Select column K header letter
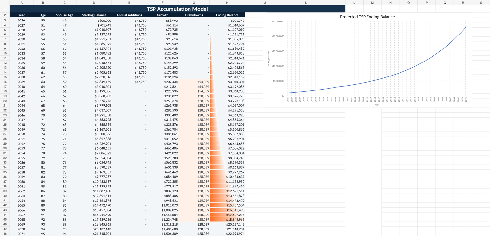This screenshot has width=490, height=236. point(306,3)
